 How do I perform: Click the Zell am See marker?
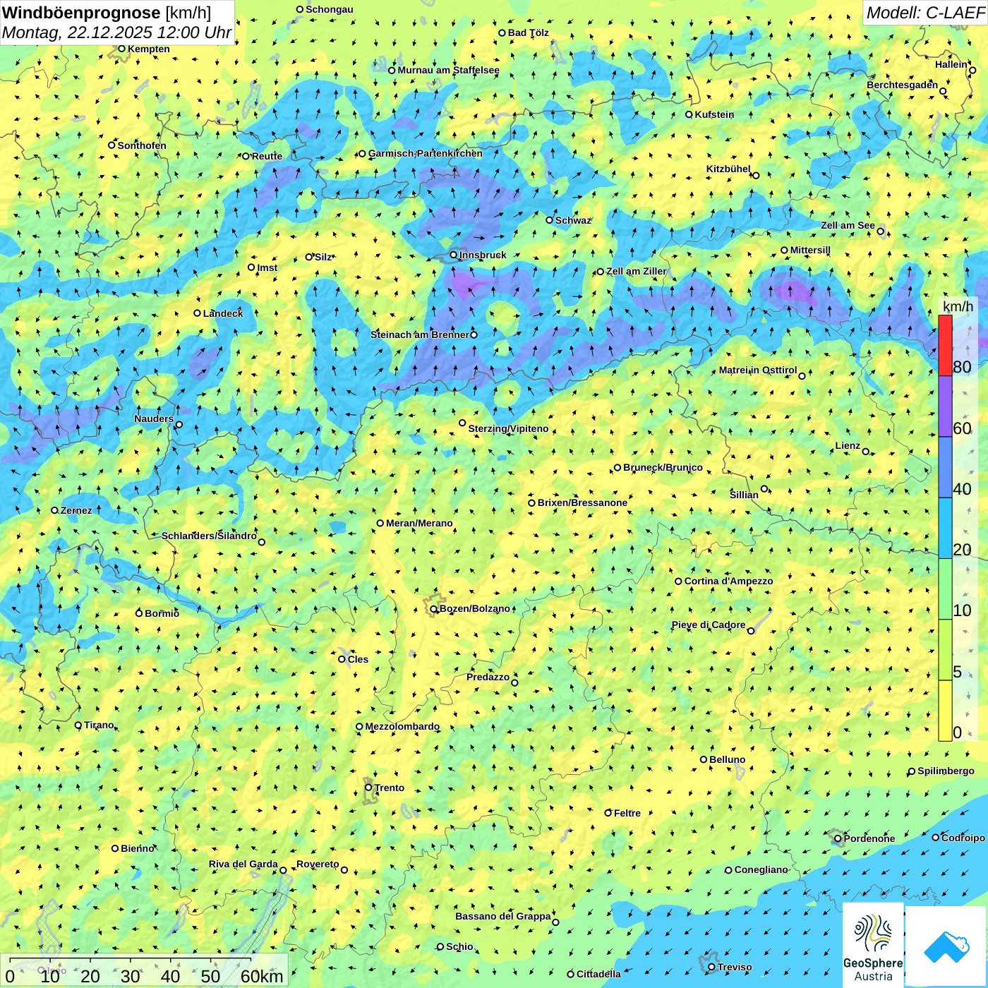click(880, 231)
